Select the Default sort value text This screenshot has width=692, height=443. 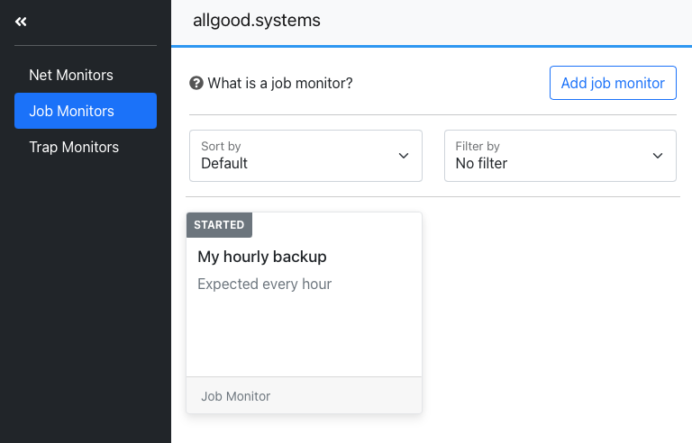click(224, 163)
